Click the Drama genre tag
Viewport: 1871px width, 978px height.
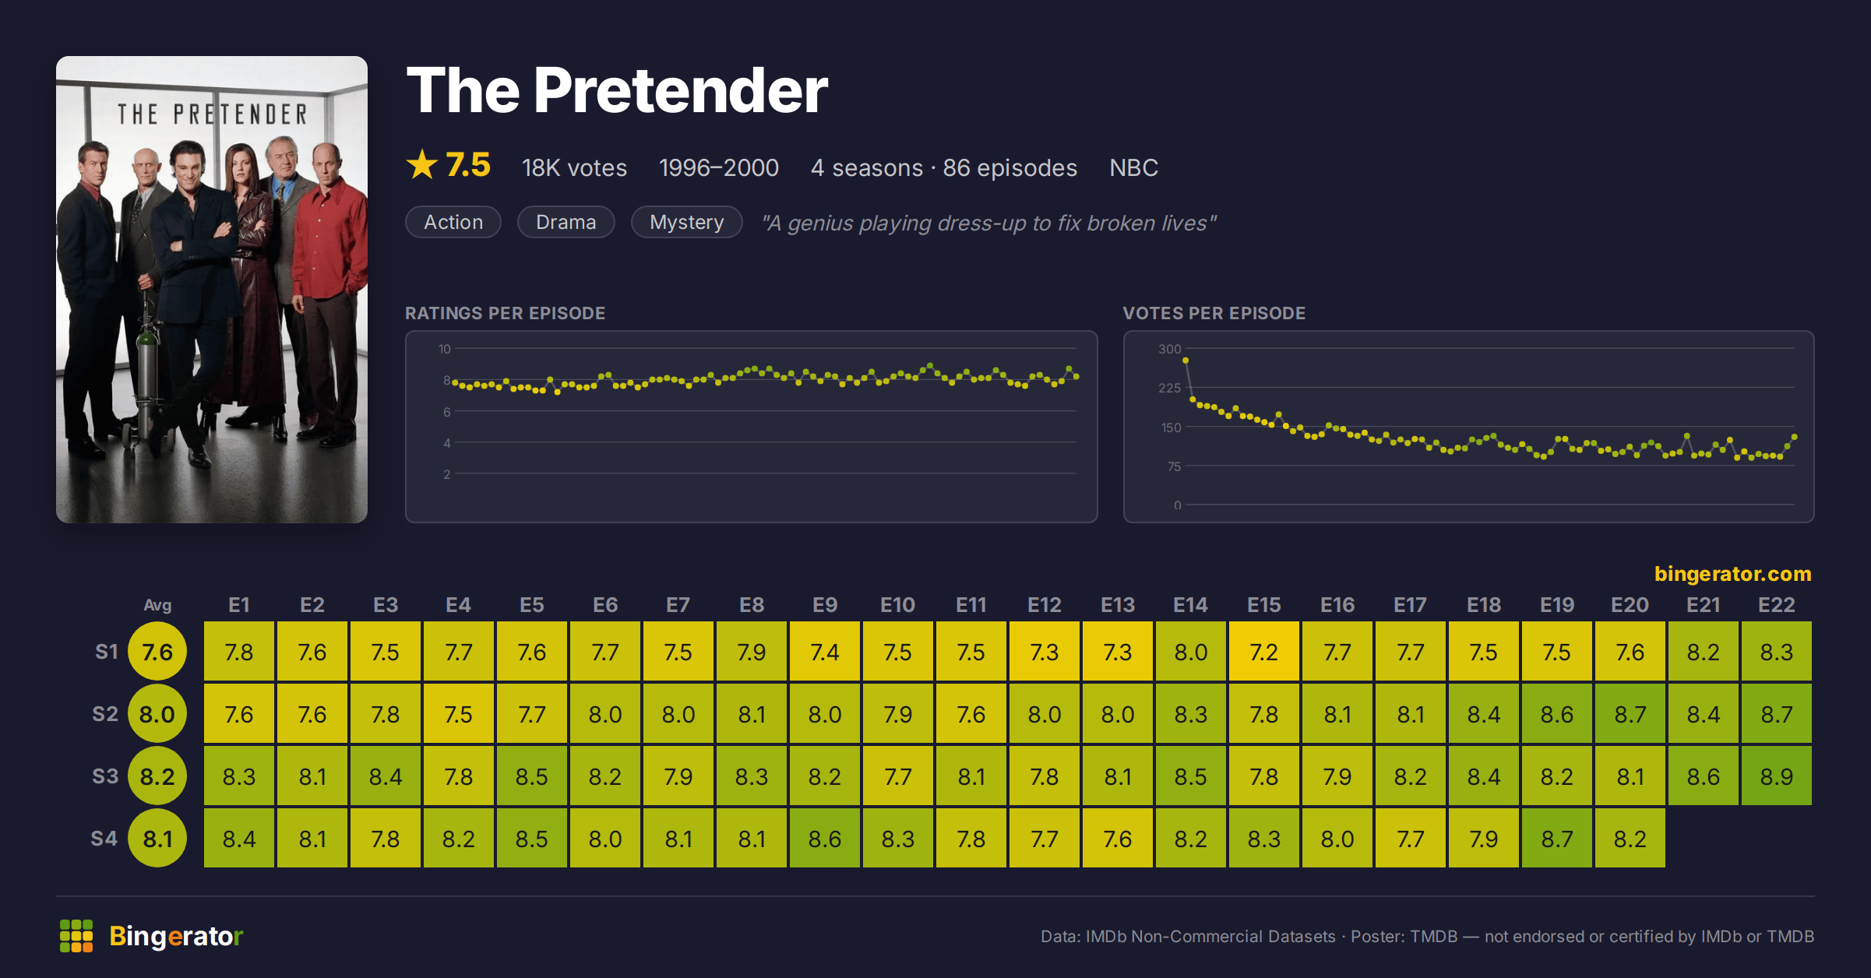pos(566,222)
